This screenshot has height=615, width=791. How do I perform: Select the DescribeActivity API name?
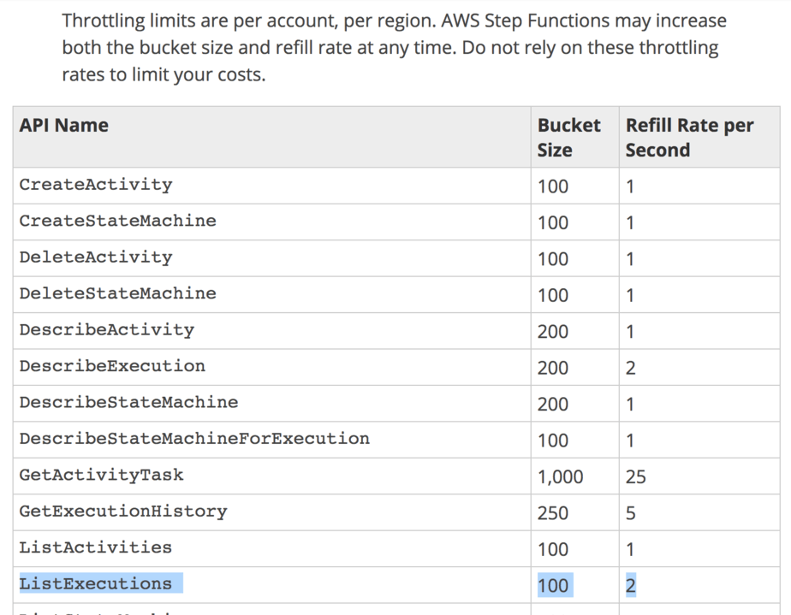click(106, 329)
